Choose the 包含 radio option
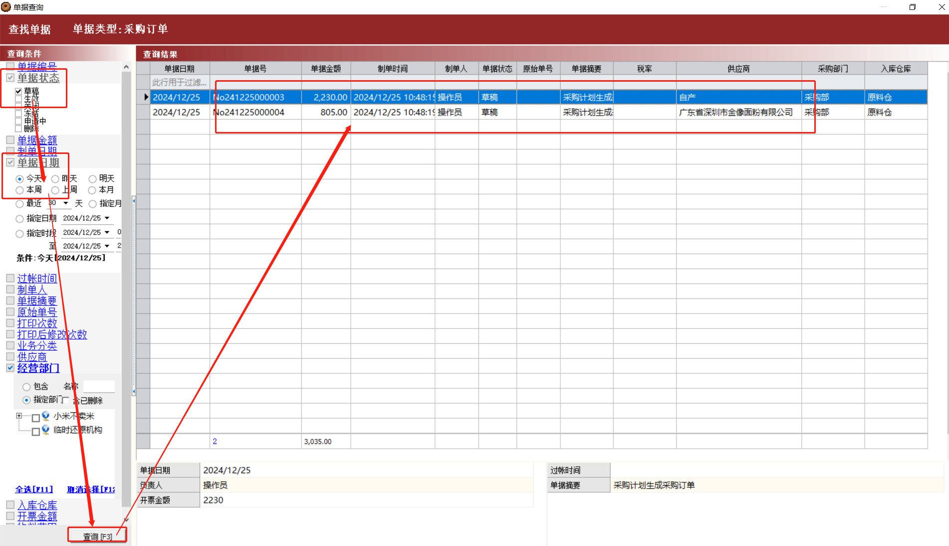Screen dimensions: 949x546 [x=26, y=387]
